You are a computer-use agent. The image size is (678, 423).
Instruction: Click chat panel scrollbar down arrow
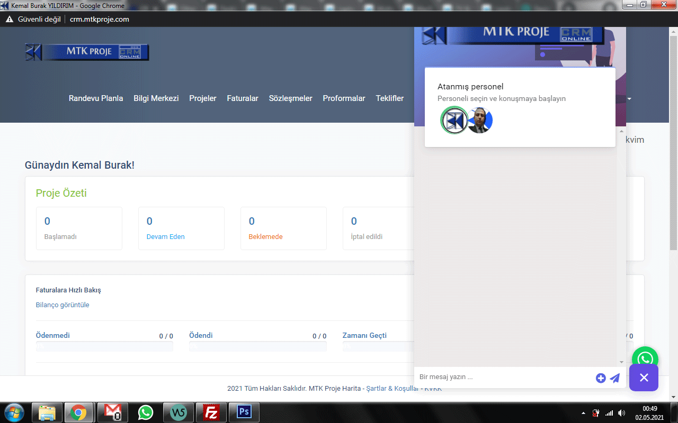(621, 362)
